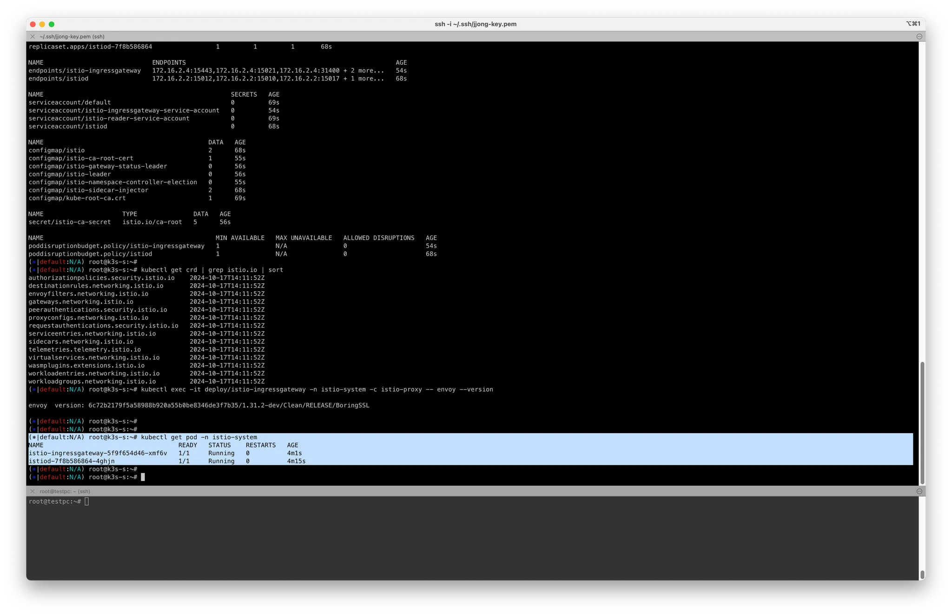Click the active k3s-s prompt cursor
Viewport: 952px width, 615px height.
143,477
